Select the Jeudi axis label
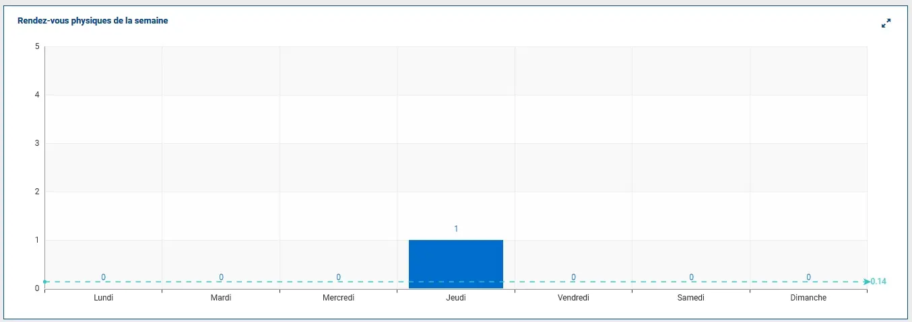 coord(456,298)
